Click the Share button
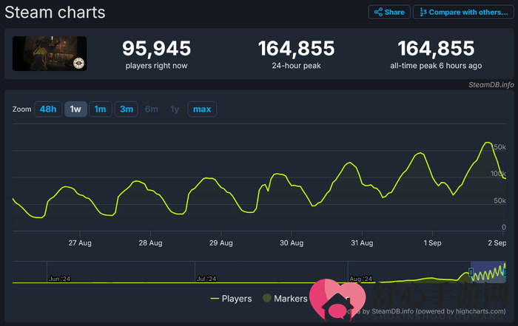 pyautogui.click(x=389, y=13)
